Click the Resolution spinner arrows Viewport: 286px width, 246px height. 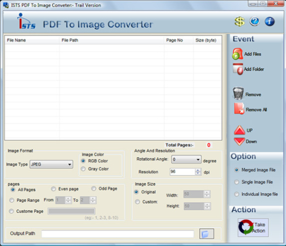click(198, 172)
